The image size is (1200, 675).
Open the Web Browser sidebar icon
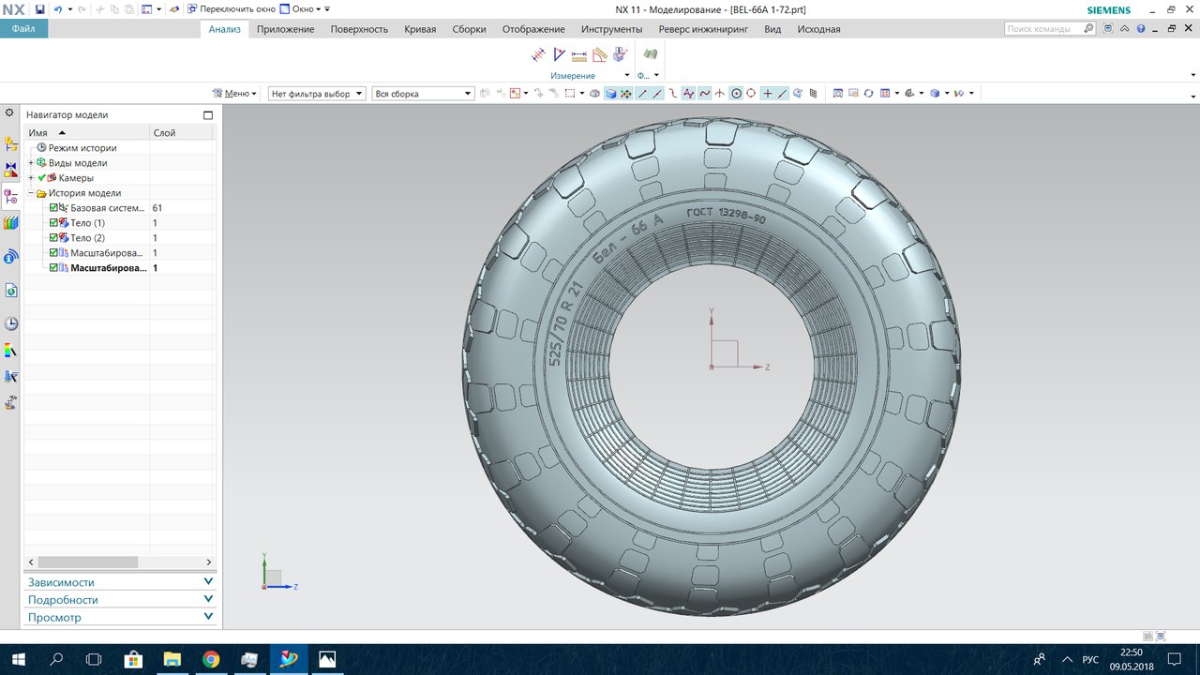pos(11,291)
